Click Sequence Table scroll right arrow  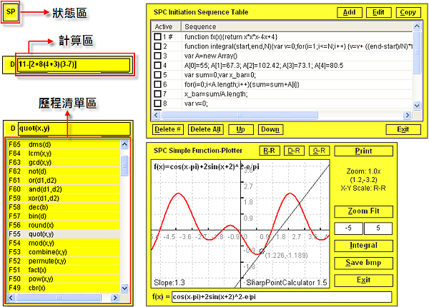[408, 115]
